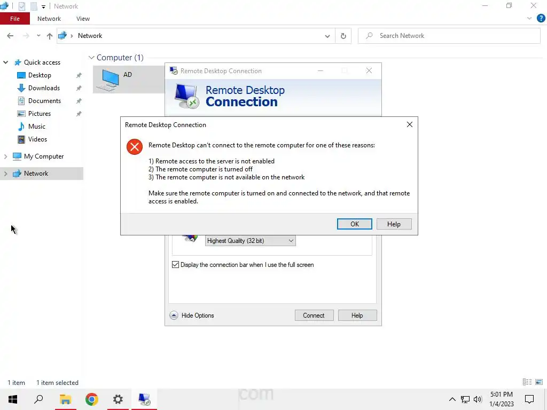The width and height of the screenshot is (547, 410).
Task: Open the Windows Start menu
Action: (13, 399)
